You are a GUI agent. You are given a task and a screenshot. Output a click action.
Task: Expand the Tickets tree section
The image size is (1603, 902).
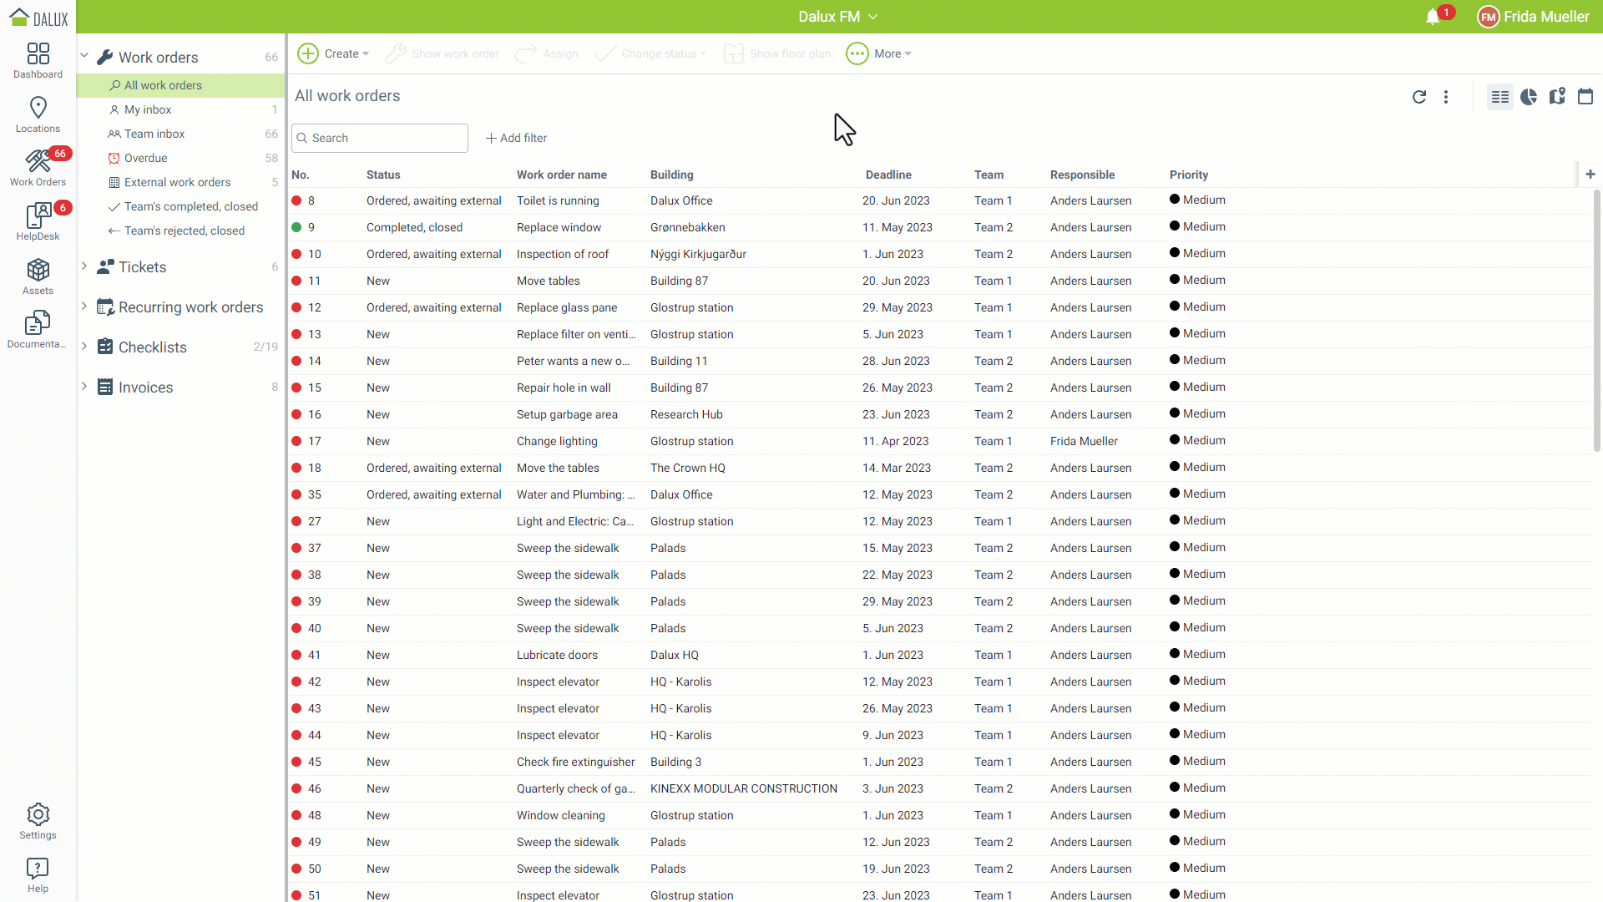tap(84, 266)
